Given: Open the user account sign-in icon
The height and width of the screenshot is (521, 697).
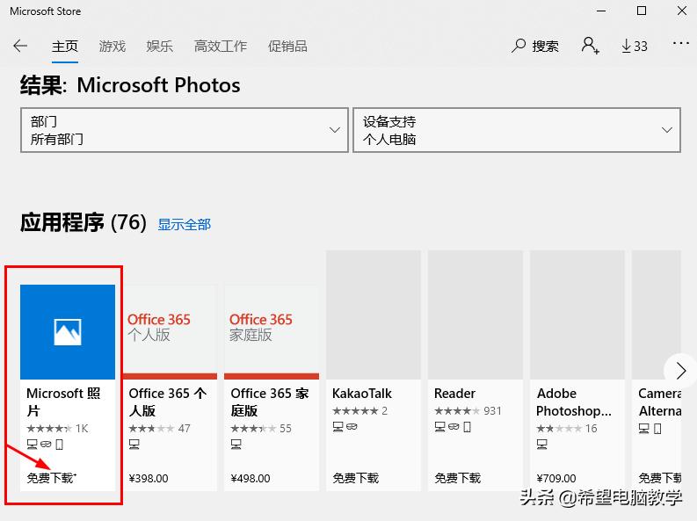Looking at the screenshot, I should coord(590,46).
